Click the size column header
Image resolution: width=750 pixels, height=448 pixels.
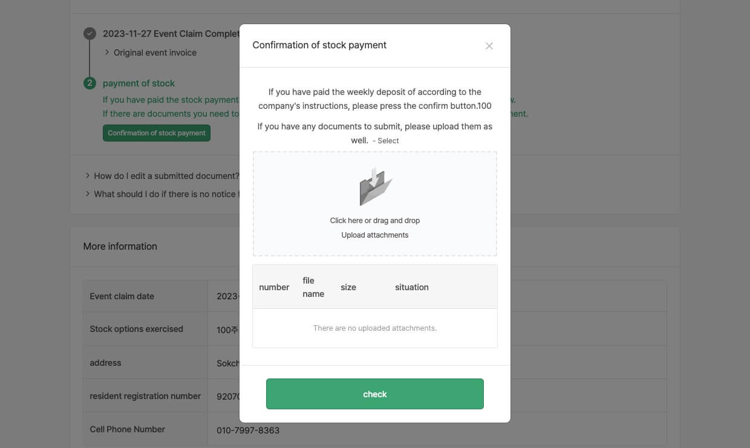348,287
